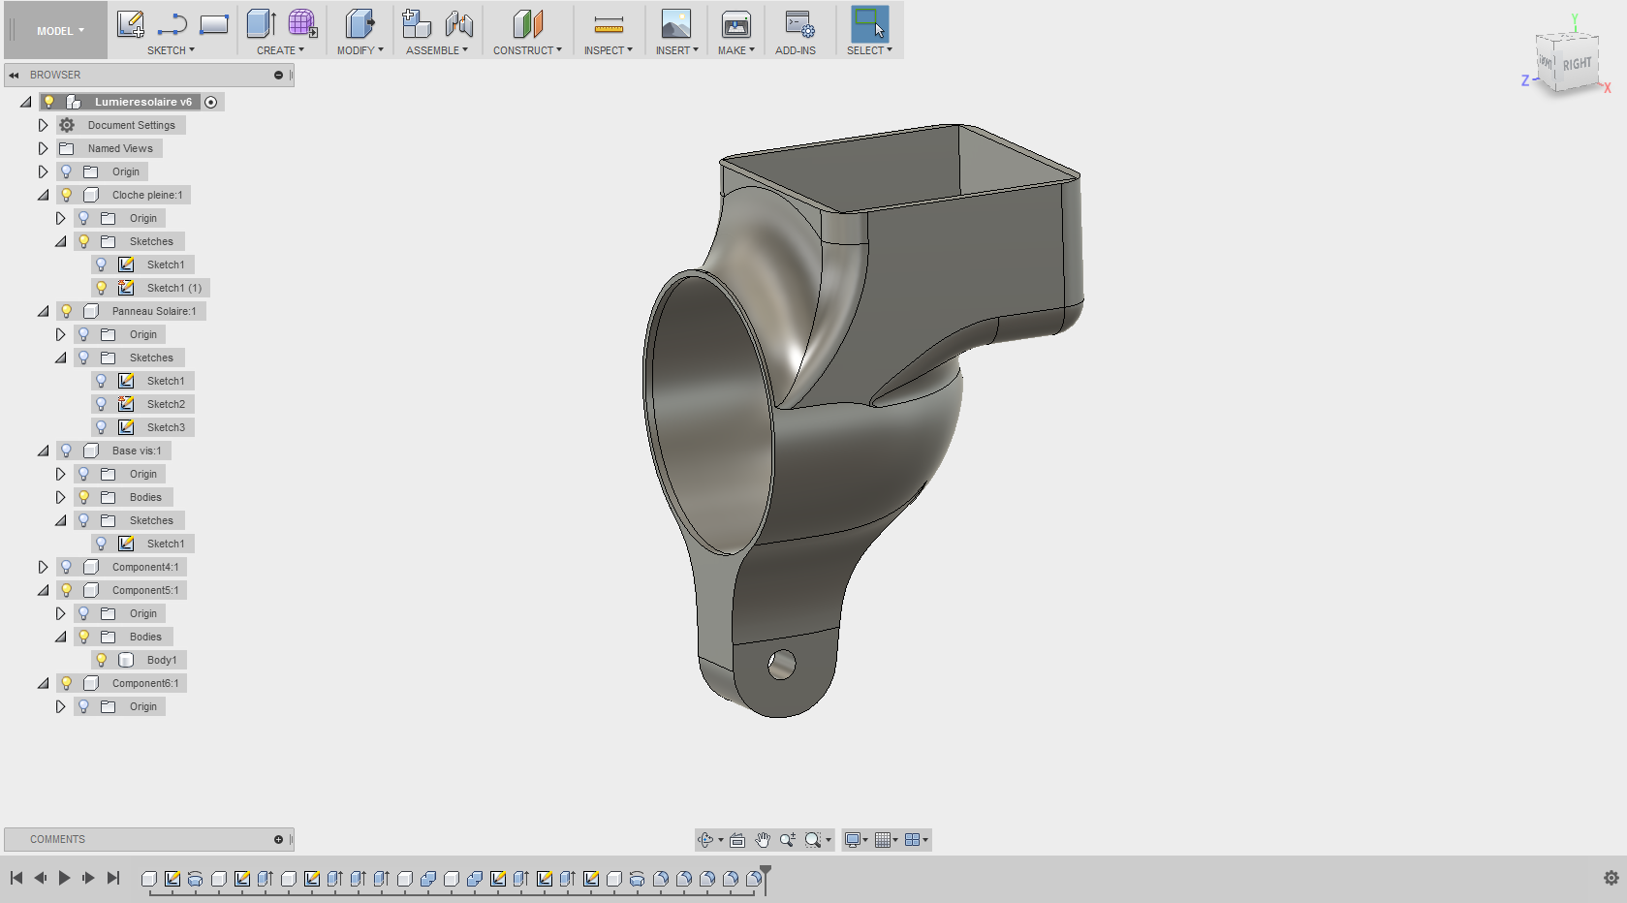The height and width of the screenshot is (903, 1627).
Task: Step timeline one feature backward
Action: point(40,878)
